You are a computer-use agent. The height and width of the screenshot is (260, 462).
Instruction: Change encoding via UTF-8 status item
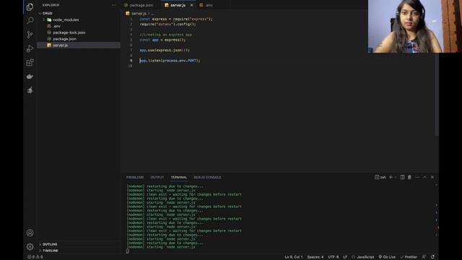tap(334, 257)
